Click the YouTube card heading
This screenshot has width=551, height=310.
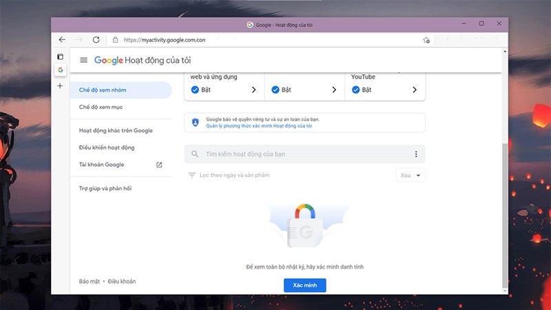coord(363,76)
